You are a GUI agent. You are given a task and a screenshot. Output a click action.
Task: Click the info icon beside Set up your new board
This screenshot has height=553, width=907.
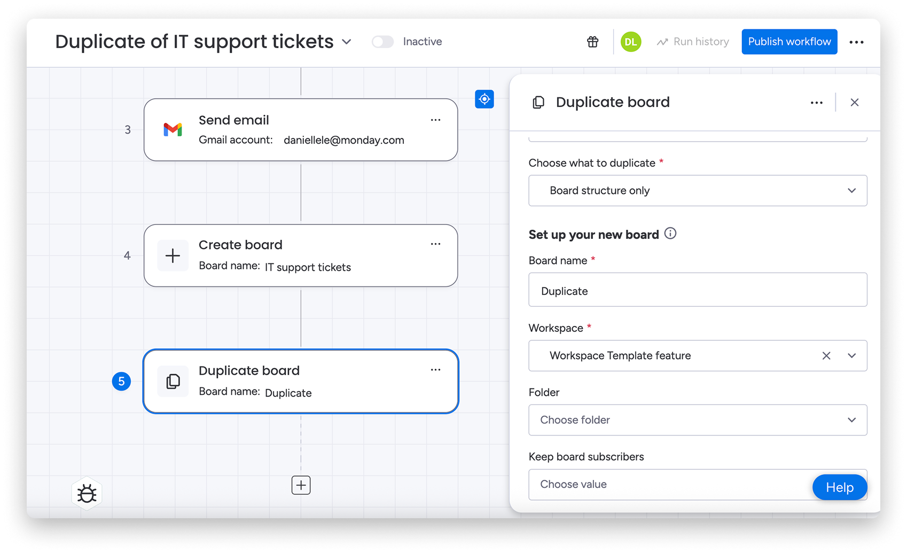670,233
